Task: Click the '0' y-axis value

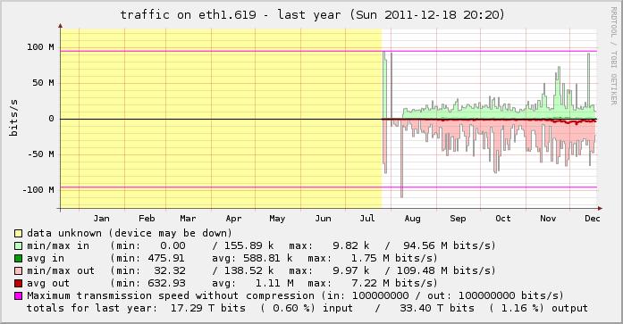Action: click(51, 119)
